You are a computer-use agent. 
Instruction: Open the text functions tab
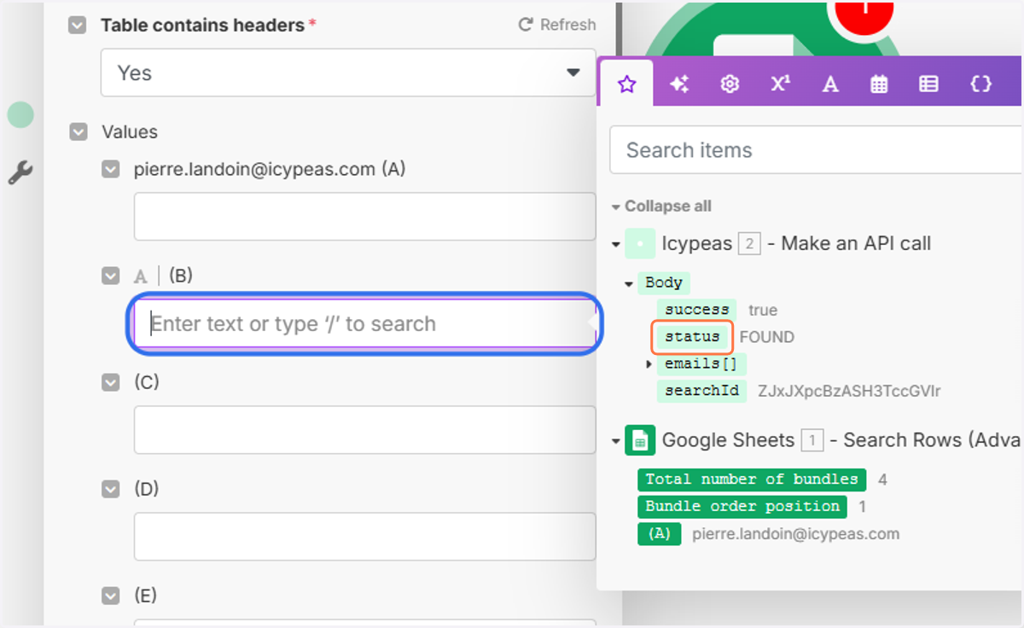click(829, 84)
